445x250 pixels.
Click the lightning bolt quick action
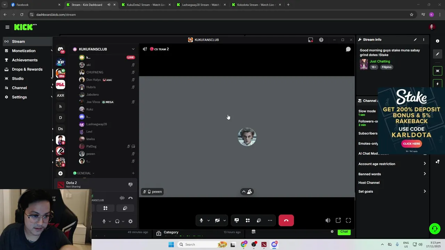[437, 84]
